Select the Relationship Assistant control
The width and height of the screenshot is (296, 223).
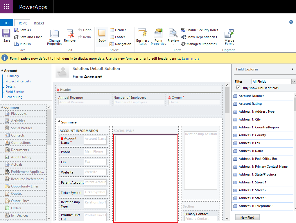click(x=201, y=160)
